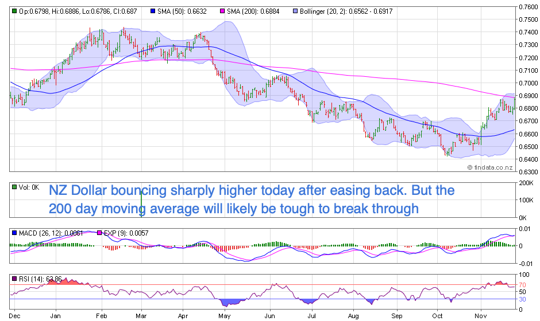The width and height of the screenshot is (540, 321).
Task: Click the magenta SMA (200) legend swatch
Action: pos(222,11)
